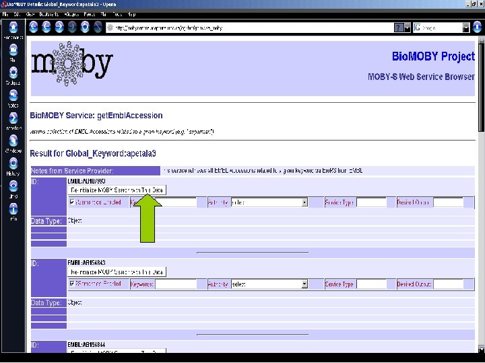Toggle the first result's Semantics Enabled checkbox
This screenshot has width=485, height=363.
pos(72,202)
